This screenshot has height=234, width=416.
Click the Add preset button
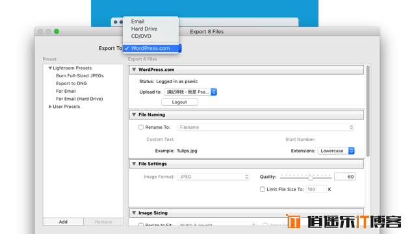[x=63, y=222]
